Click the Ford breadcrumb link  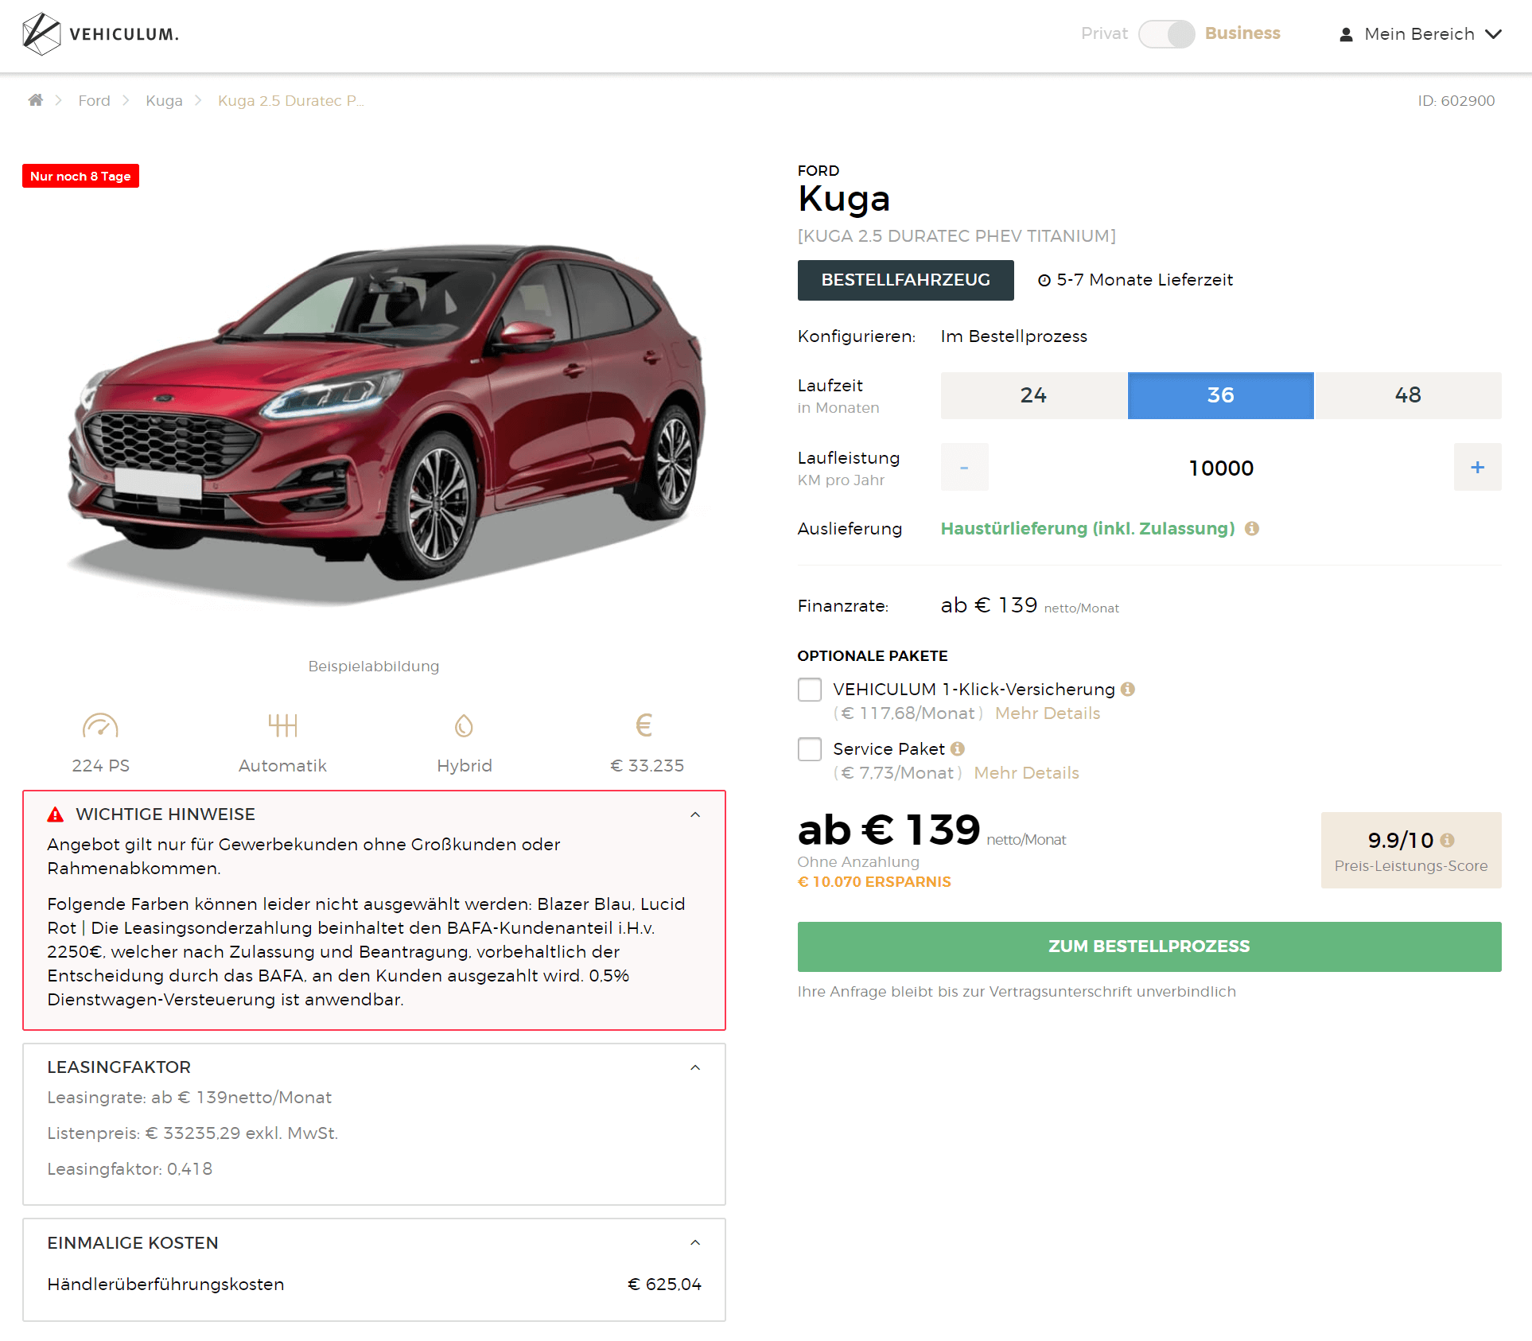94,101
